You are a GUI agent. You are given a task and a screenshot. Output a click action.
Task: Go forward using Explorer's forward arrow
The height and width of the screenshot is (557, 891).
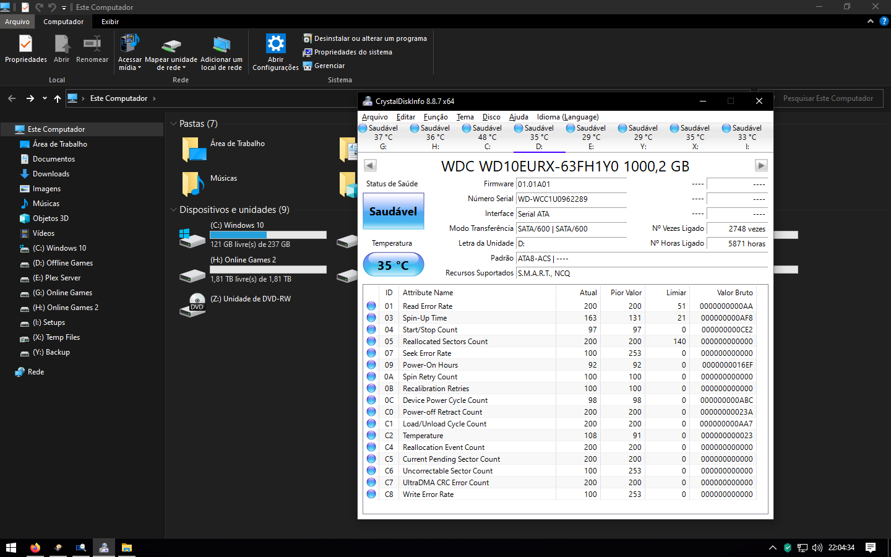30,98
